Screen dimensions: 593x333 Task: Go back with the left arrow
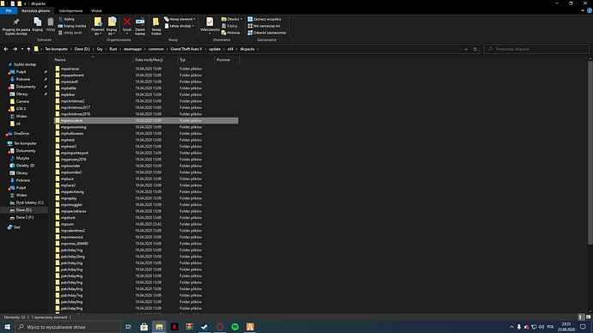click(6, 49)
